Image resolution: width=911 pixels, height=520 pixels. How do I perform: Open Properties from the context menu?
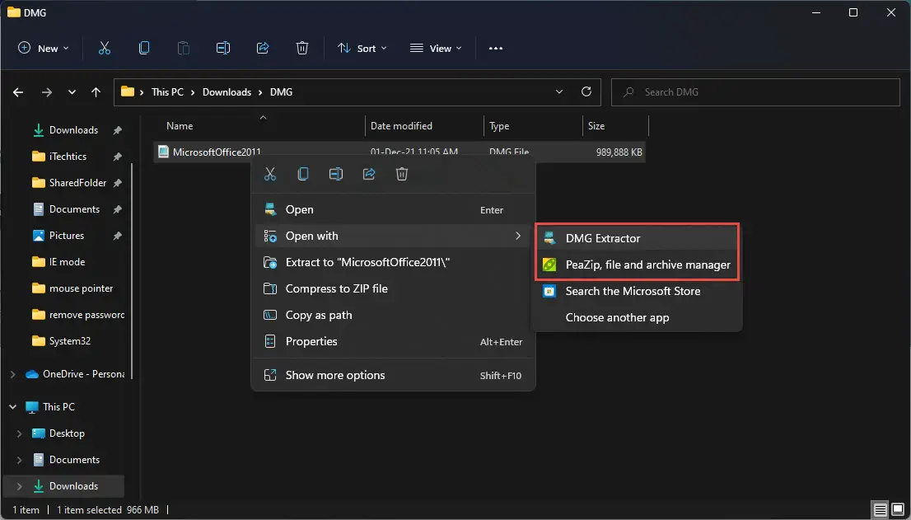pyautogui.click(x=393, y=342)
